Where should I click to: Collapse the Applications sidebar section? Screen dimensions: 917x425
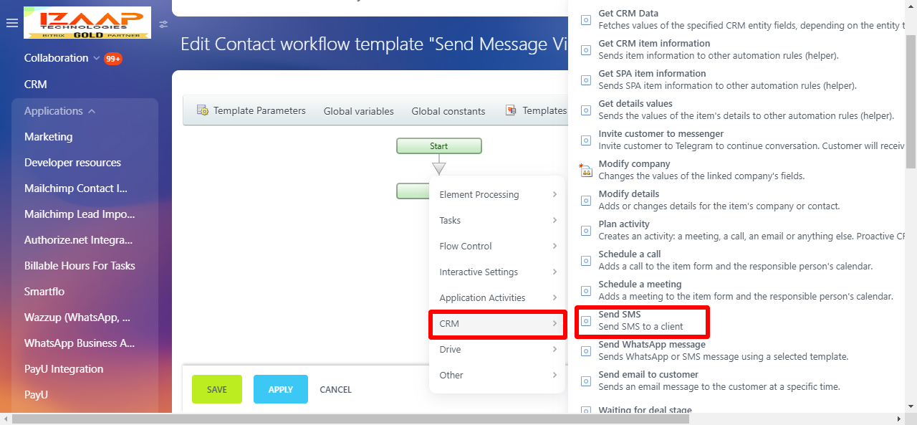[92, 111]
